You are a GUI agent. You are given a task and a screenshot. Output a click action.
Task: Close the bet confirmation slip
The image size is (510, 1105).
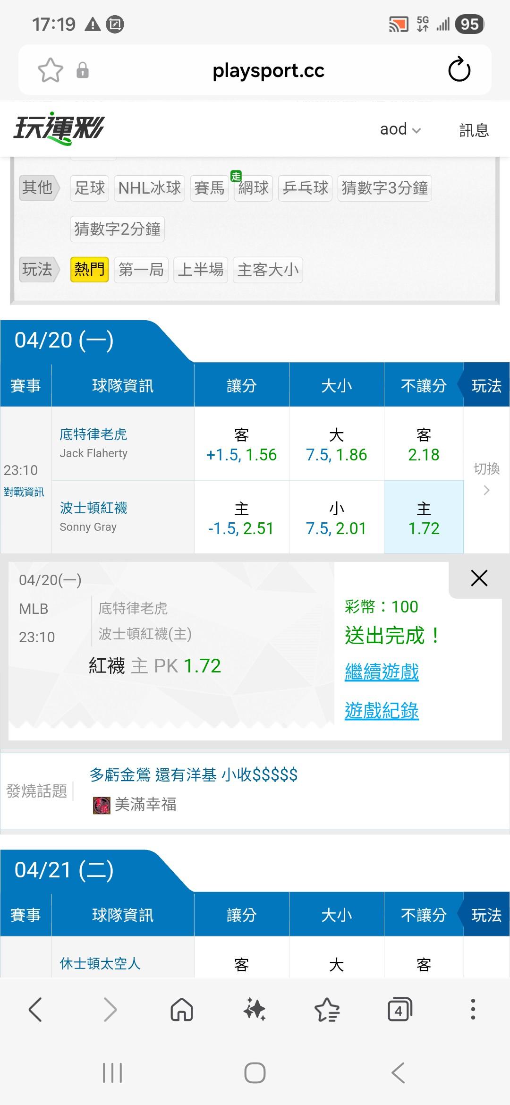479,578
